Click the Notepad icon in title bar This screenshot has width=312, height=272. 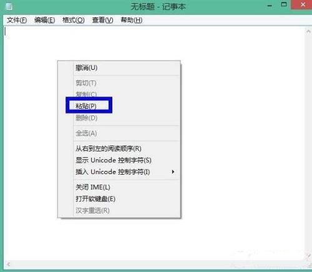9,6
